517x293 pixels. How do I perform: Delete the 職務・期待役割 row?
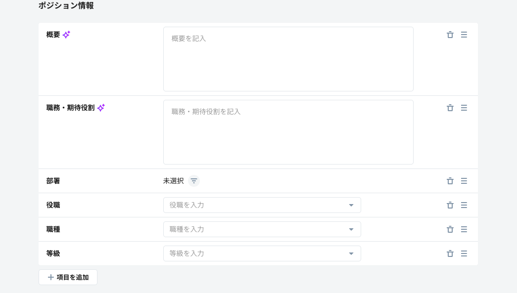[x=450, y=108]
